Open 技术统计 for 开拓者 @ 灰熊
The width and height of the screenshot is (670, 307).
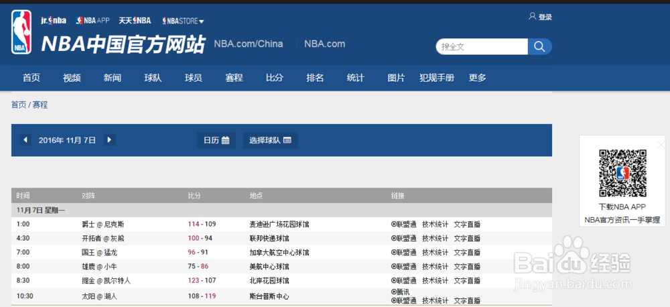tap(435, 239)
